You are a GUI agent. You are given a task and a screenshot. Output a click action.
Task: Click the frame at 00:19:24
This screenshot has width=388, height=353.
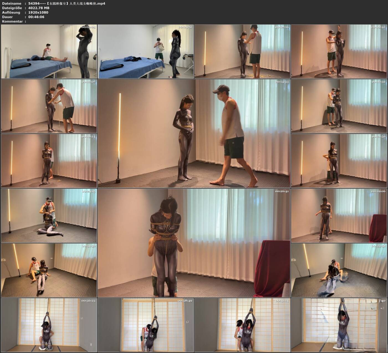click(x=49, y=161)
